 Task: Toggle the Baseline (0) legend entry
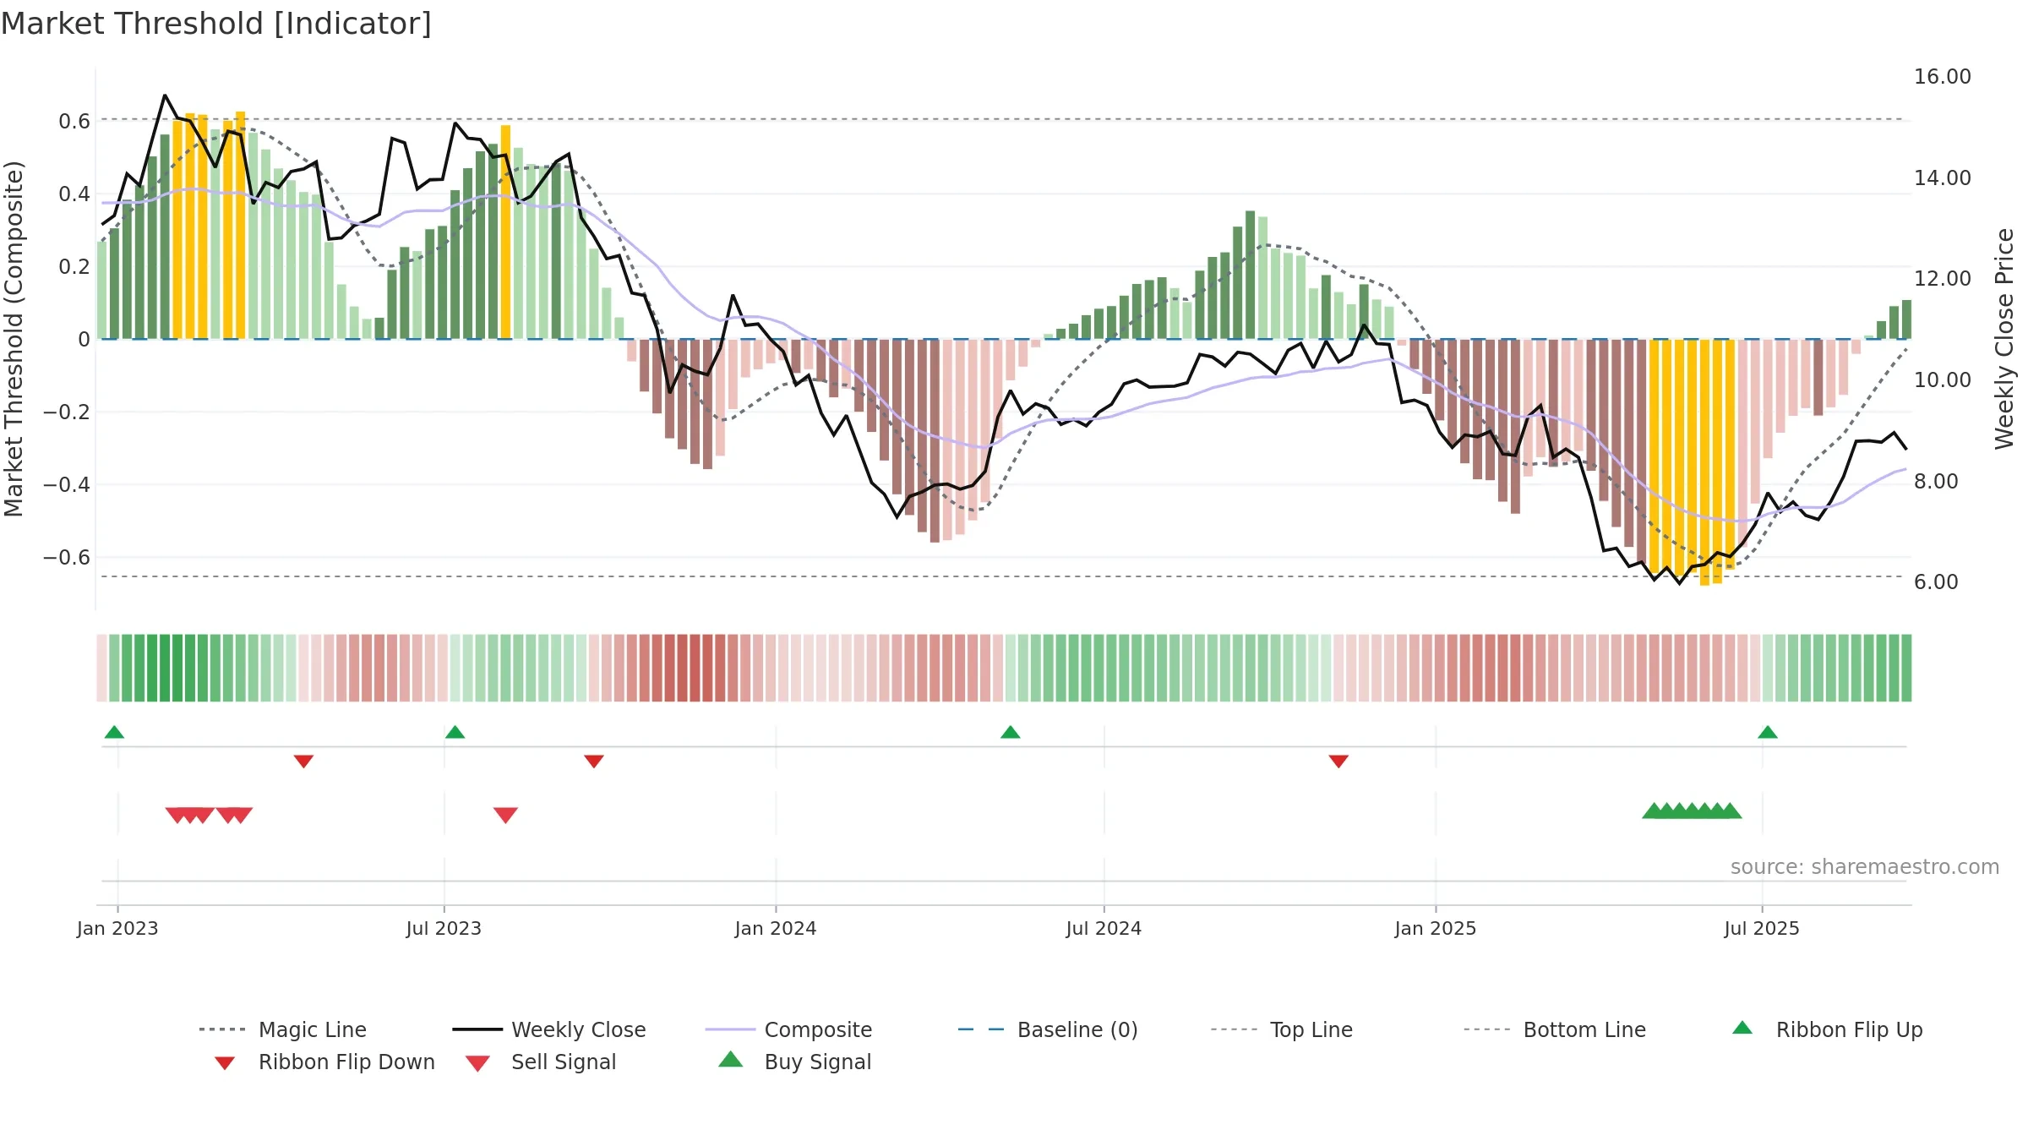pos(1048,1029)
